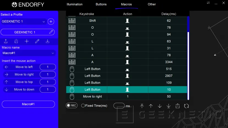Move selected step to bottom of list
The width and height of the screenshot is (228, 128).
coord(169,106)
